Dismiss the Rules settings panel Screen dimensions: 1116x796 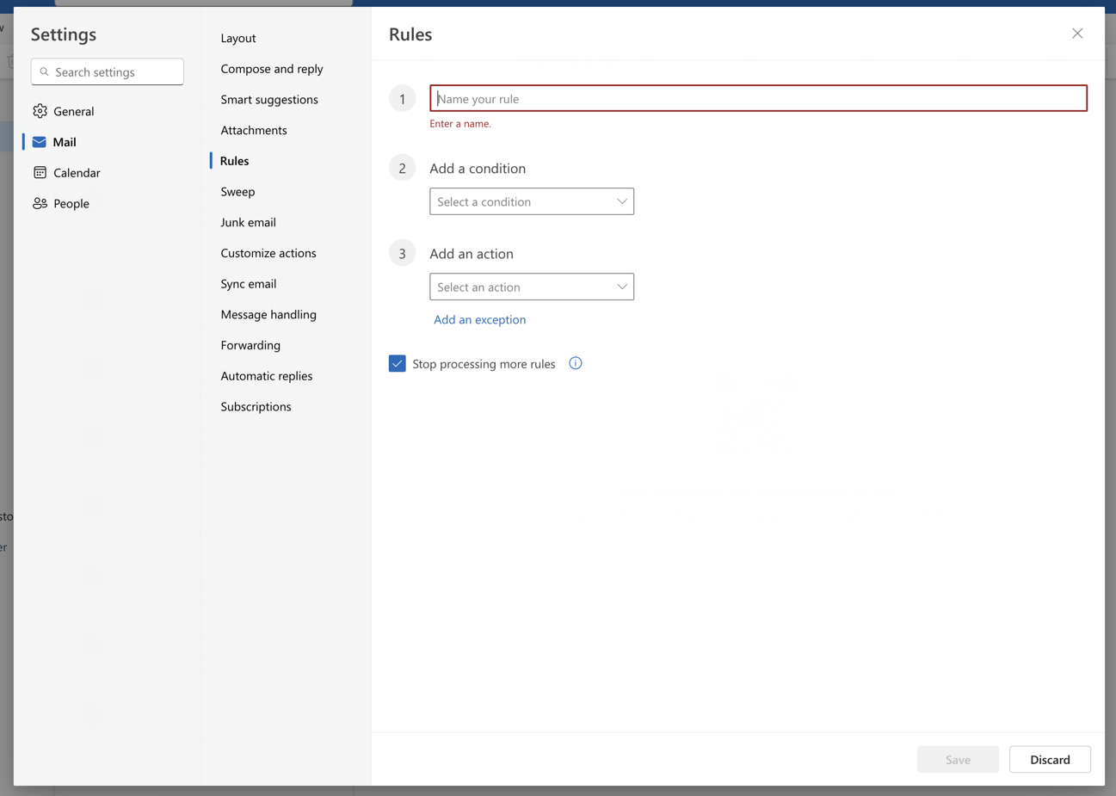[x=1077, y=34]
